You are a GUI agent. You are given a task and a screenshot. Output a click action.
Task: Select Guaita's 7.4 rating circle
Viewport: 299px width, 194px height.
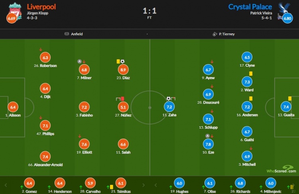(286, 107)
